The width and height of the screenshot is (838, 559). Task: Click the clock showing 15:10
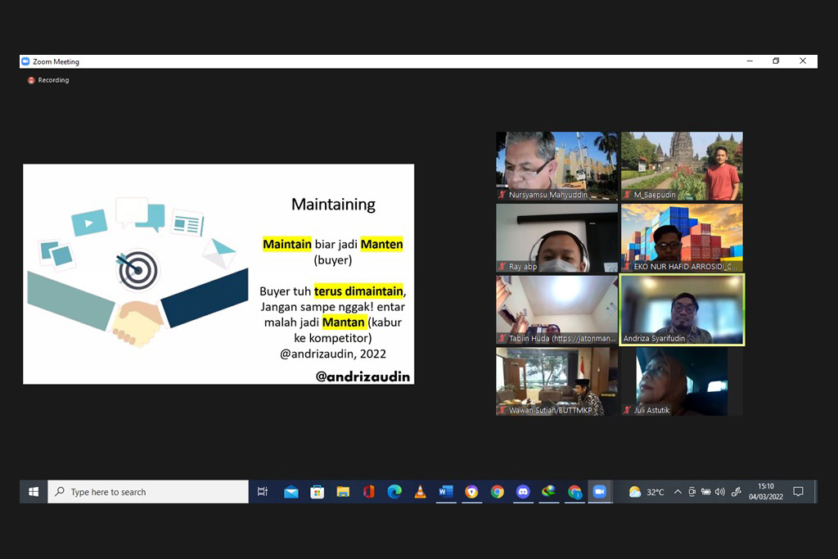click(x=765, y=492)
